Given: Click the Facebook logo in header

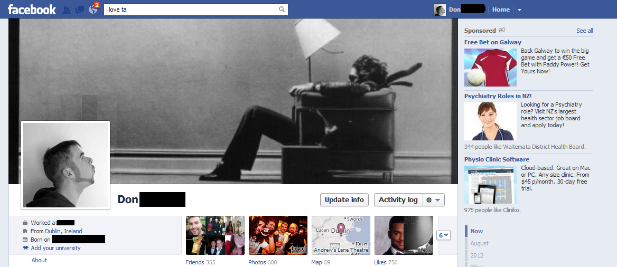Looking at the screenshot, I should point(32,9).
